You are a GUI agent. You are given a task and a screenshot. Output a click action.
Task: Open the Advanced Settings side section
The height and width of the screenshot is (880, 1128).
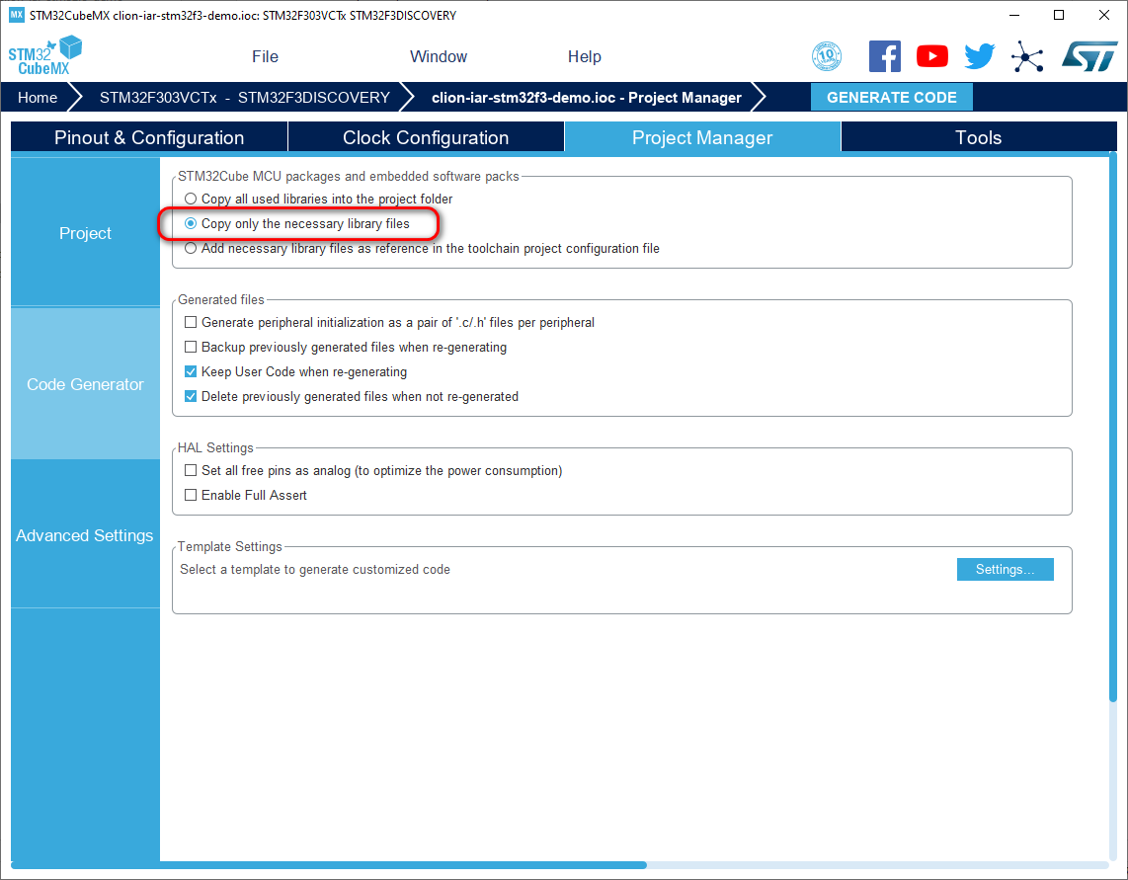[x=85, y=535]
